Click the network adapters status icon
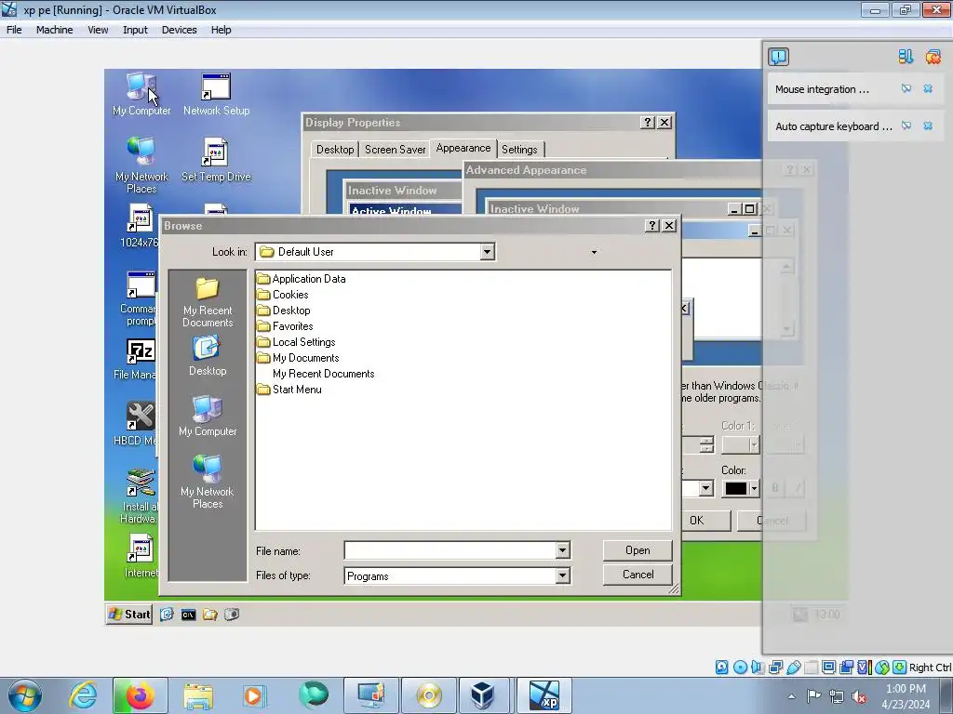The width and height of the screenshot is (953, 714). coord(775,668)
